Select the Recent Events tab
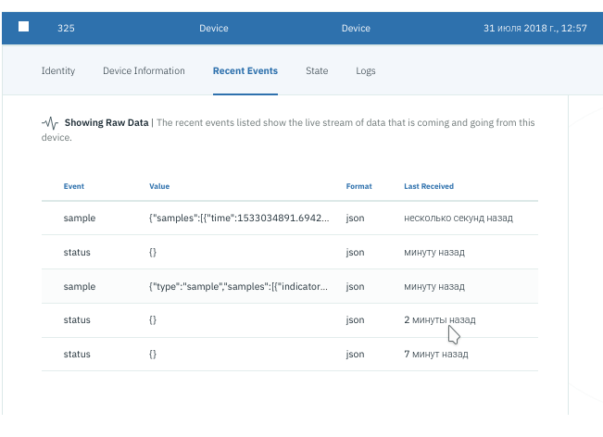Screen dimensions: 603x437 pos(245,70)
